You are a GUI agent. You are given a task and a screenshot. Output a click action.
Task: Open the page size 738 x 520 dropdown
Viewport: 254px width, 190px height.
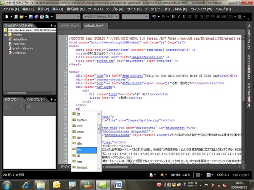(x=241, y=175)
